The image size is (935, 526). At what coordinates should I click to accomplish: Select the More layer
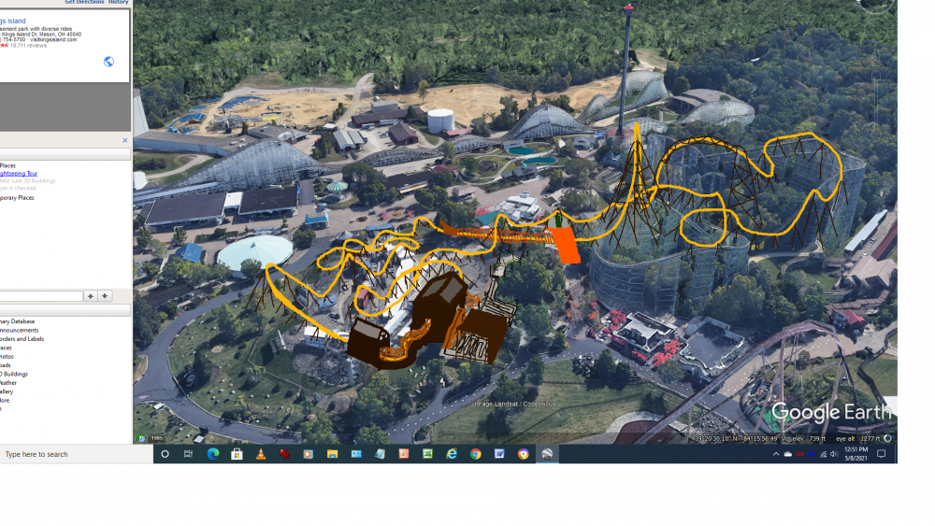click(x=5, y=400)
